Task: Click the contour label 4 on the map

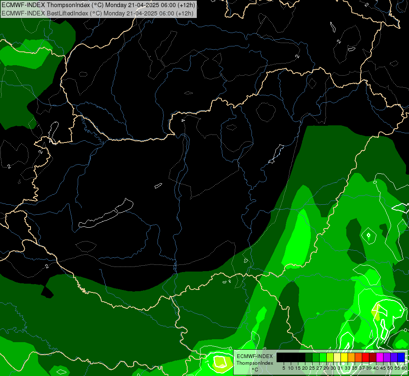Action: (183, 120)
